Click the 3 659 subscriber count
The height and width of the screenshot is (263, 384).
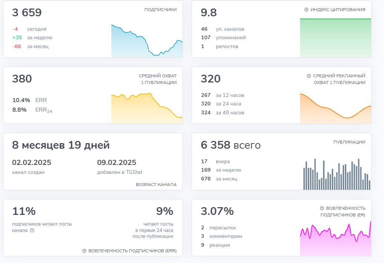pos(27,13)
